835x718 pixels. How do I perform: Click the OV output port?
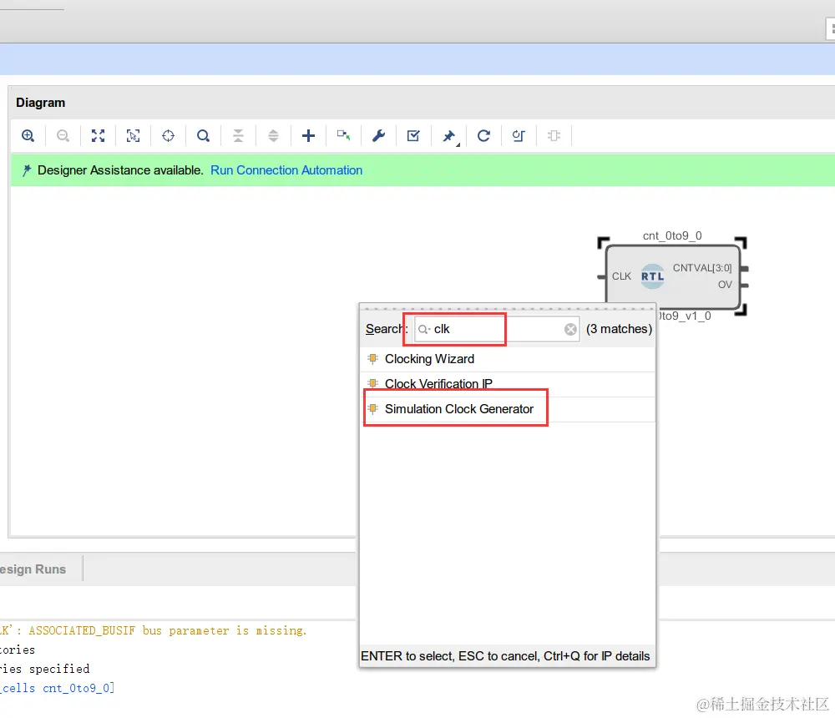coord(745,286)
